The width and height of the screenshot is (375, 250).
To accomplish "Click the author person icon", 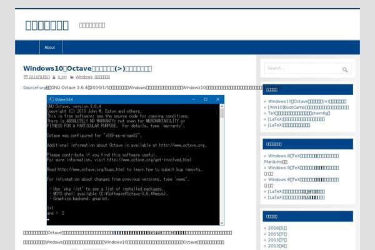I will [x=54, y=77].
